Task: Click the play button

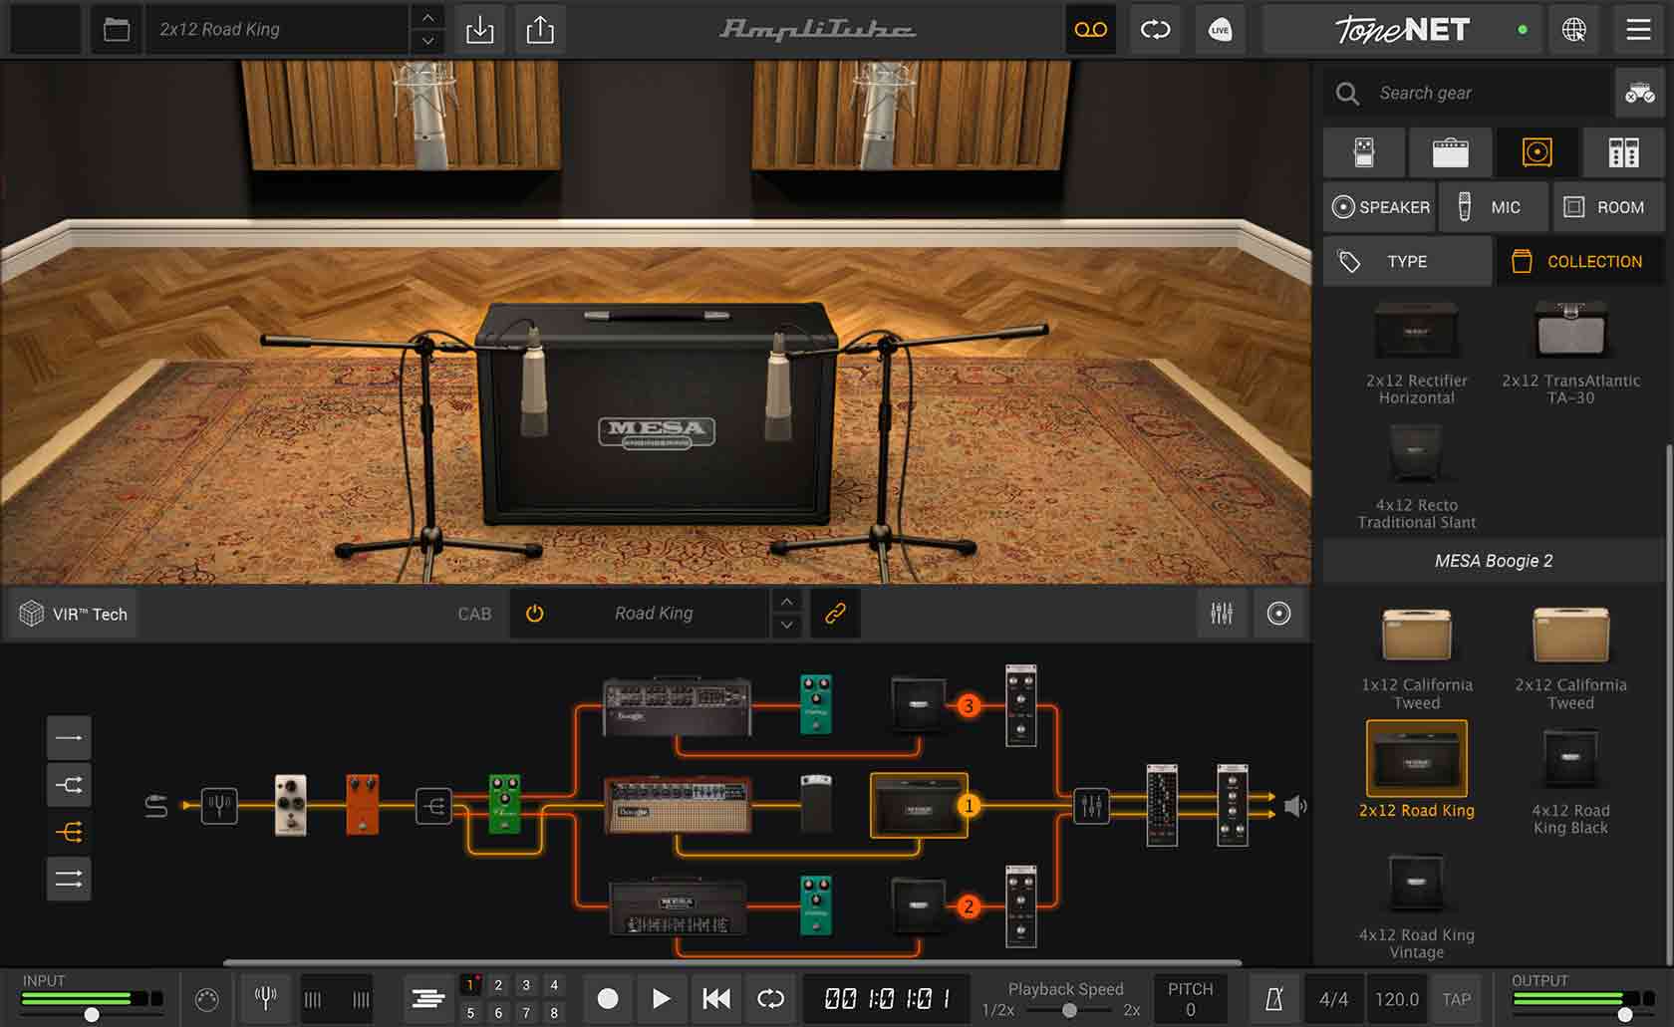Action: pos(661,998)
